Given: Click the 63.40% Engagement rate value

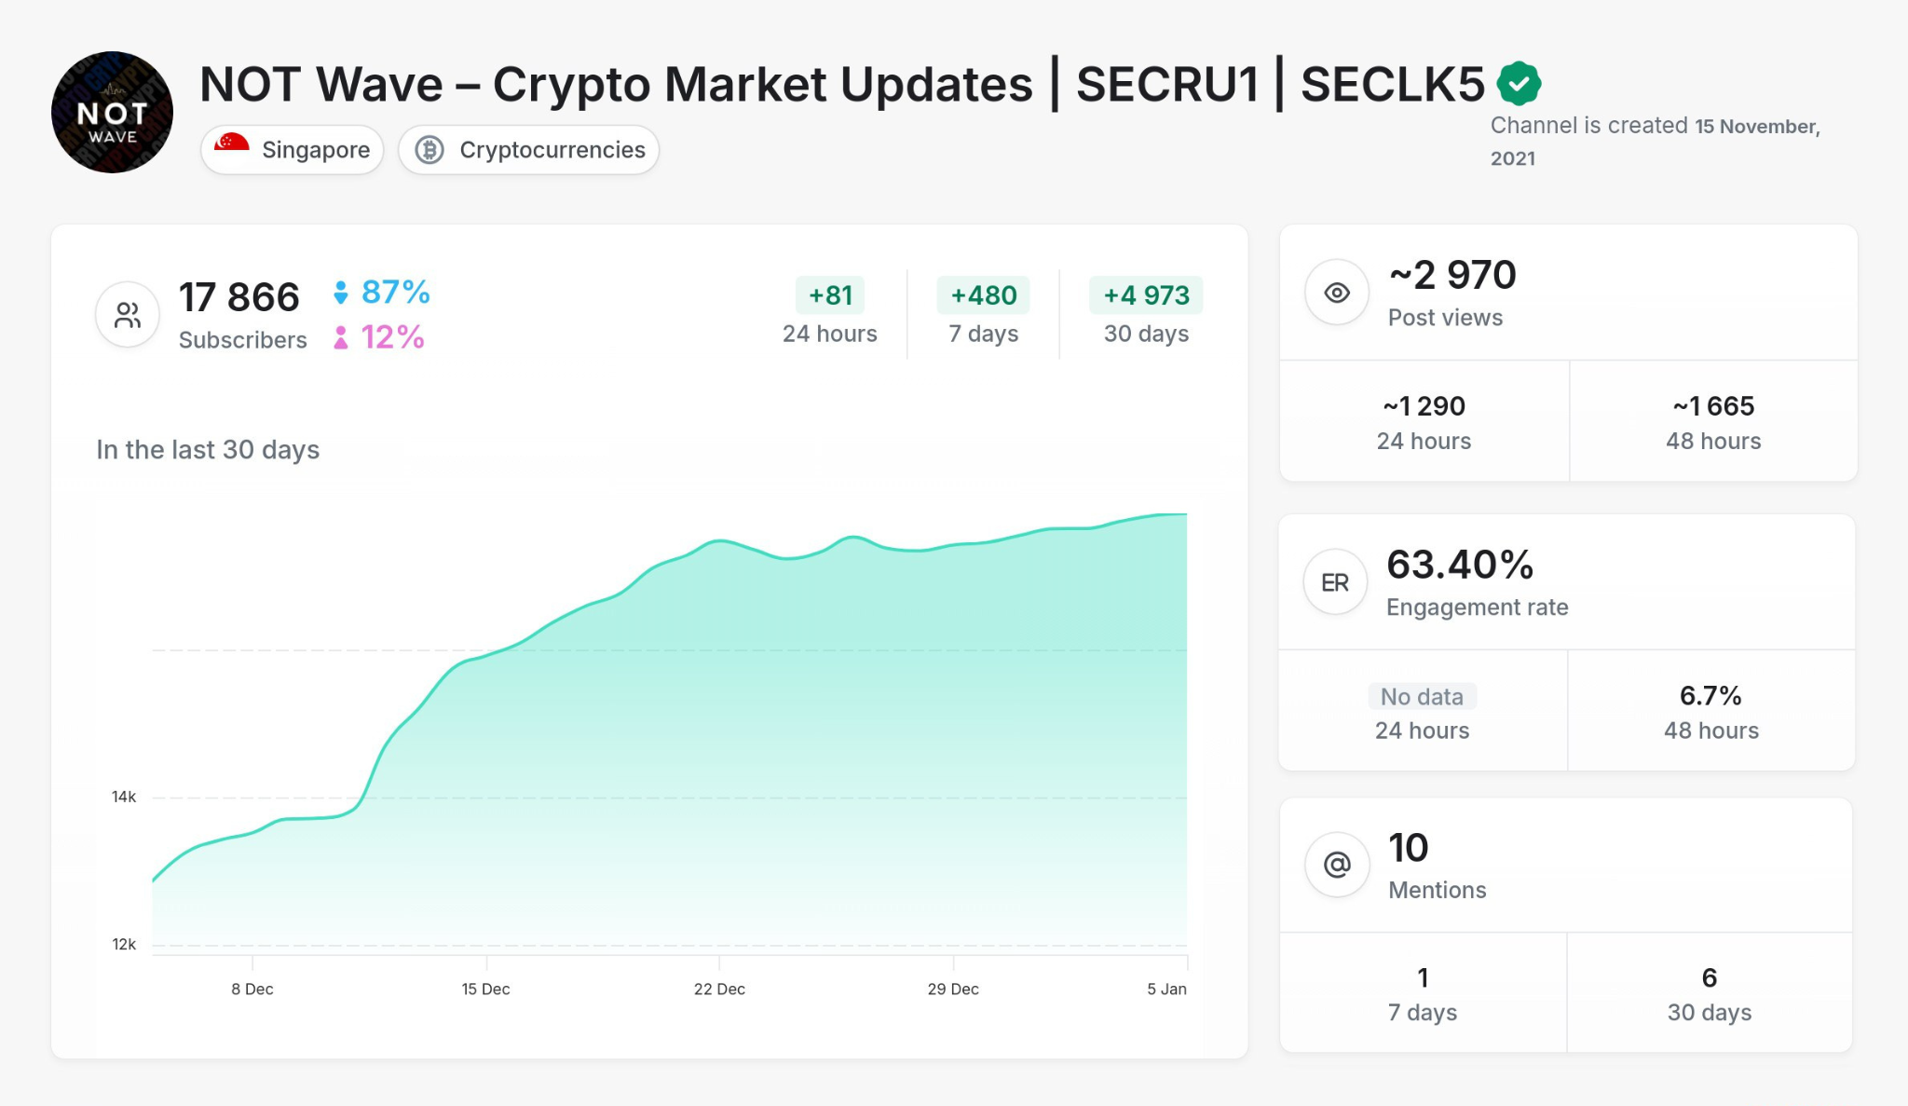Looking at the screenshot, I should click(x=1460, y=564).
